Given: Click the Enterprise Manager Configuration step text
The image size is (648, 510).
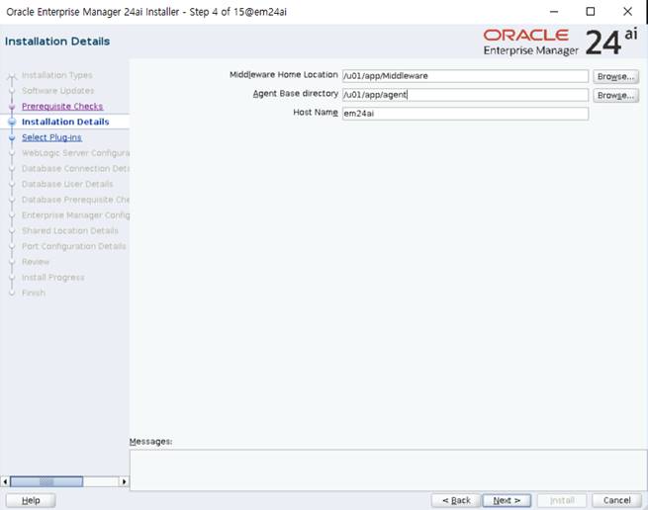Looking at the screenshot, I should click(75, 215).
